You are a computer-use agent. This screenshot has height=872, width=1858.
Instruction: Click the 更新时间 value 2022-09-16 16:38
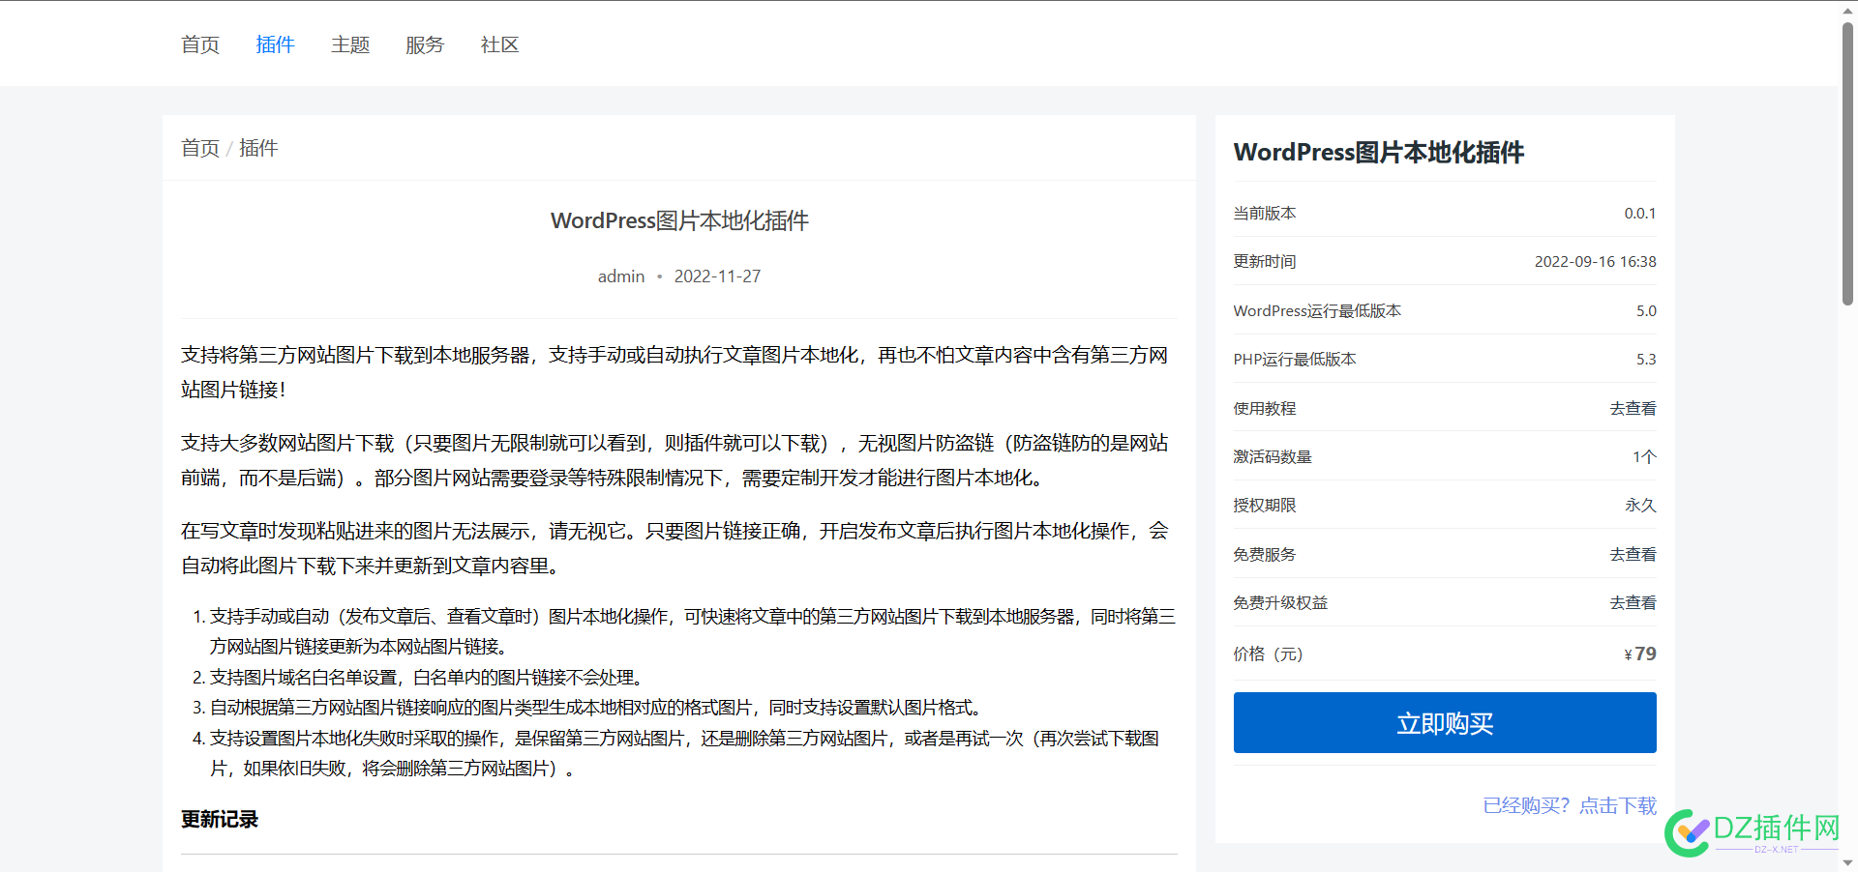pos(1595,261)
